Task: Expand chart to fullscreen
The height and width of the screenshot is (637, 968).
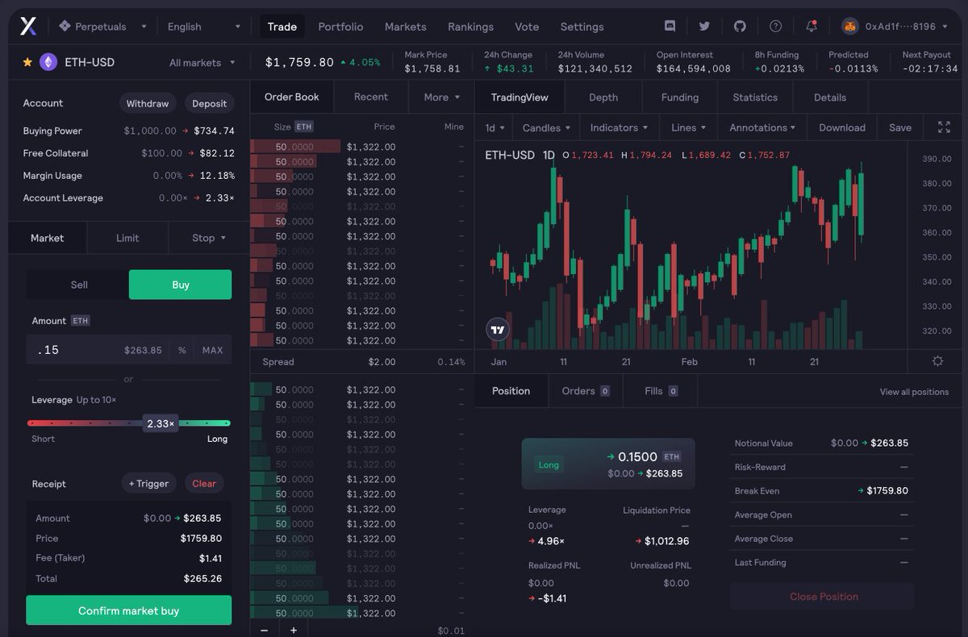Action: tap(944, 127)
